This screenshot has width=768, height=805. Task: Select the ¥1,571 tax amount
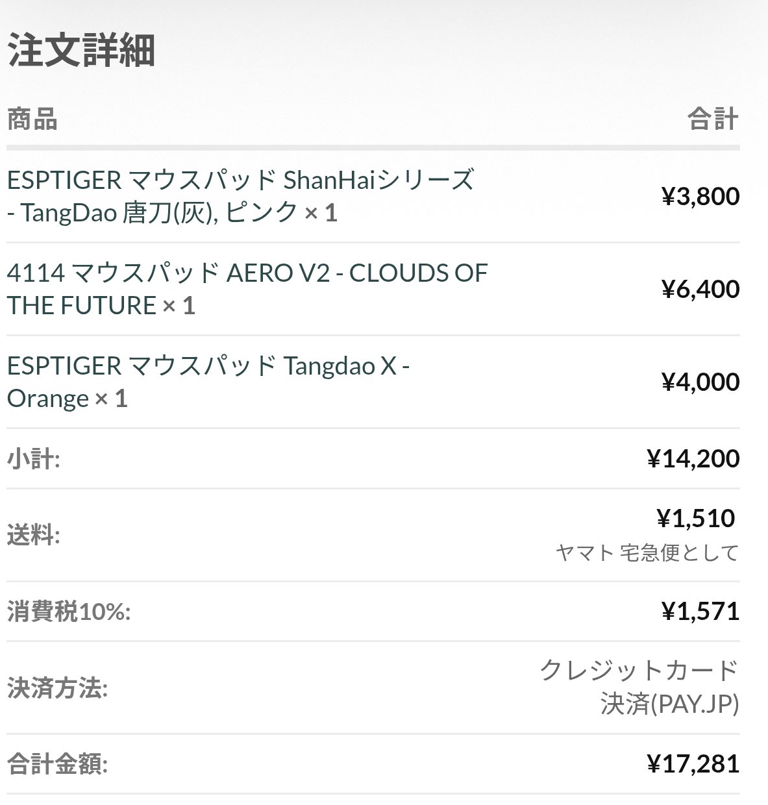point(700,612)
